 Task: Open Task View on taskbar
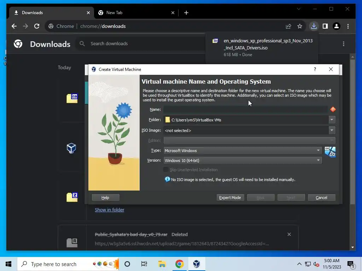click(144, 264)
